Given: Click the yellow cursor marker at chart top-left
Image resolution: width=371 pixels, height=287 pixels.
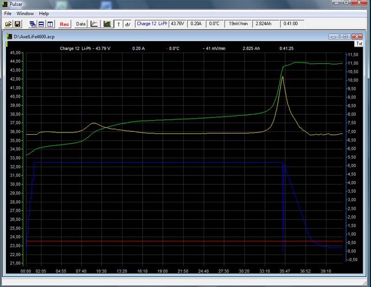Looking at the screenshot, I should (x=7, y=44).
